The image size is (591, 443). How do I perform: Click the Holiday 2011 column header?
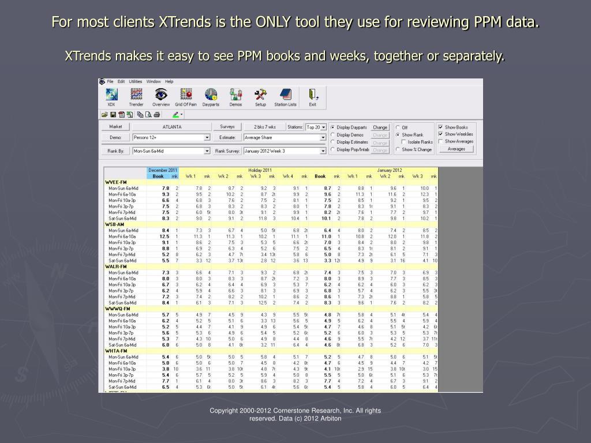pos(260,170)
